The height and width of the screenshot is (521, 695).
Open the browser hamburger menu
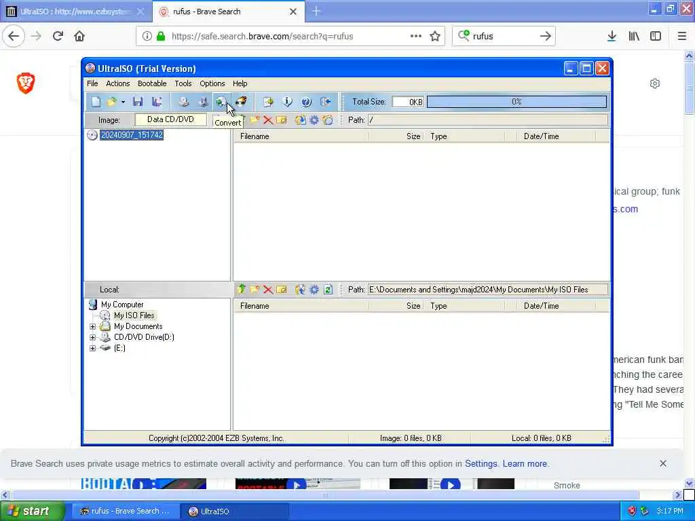[681, 36]
